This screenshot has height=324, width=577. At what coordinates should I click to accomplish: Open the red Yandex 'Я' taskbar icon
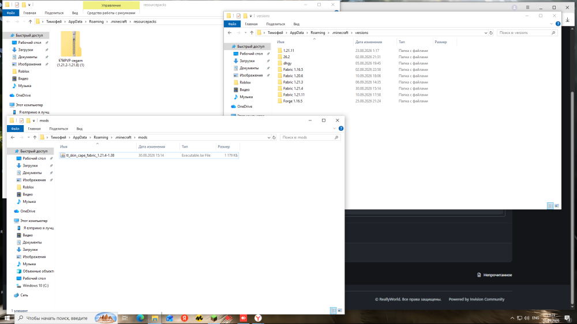click(x=185, y=318)
